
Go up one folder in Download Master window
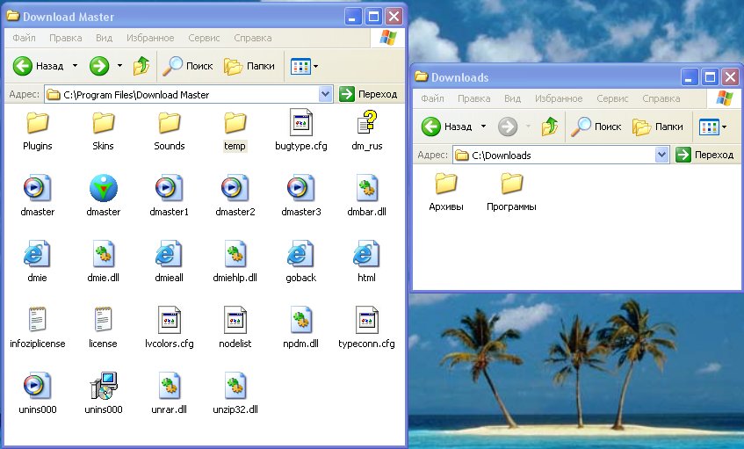141,66
